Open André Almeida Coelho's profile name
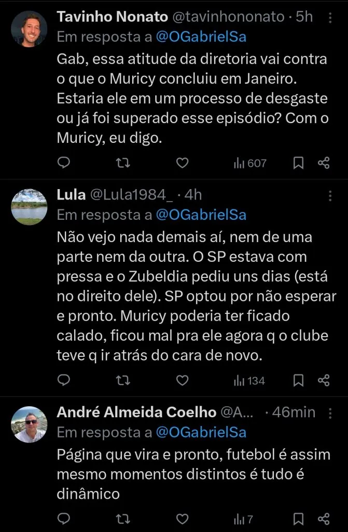Screen dimensions: 348x532 coord(136,412)
